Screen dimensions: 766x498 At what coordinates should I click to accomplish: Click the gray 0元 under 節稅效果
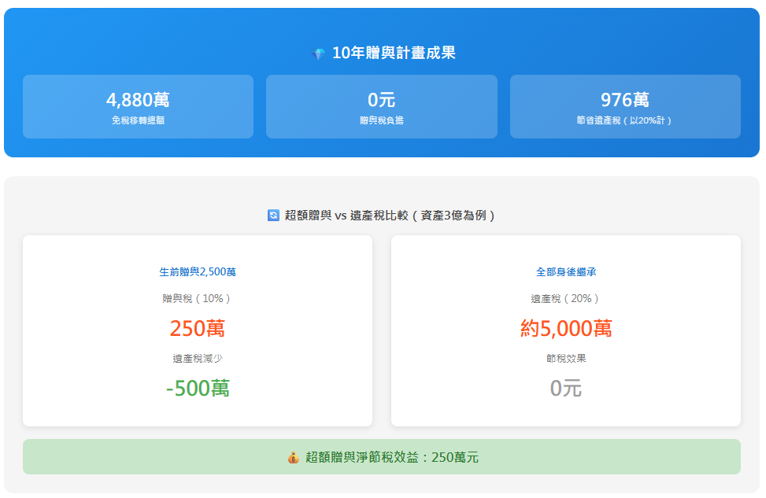pyautogui.click(x=566, y=388)
